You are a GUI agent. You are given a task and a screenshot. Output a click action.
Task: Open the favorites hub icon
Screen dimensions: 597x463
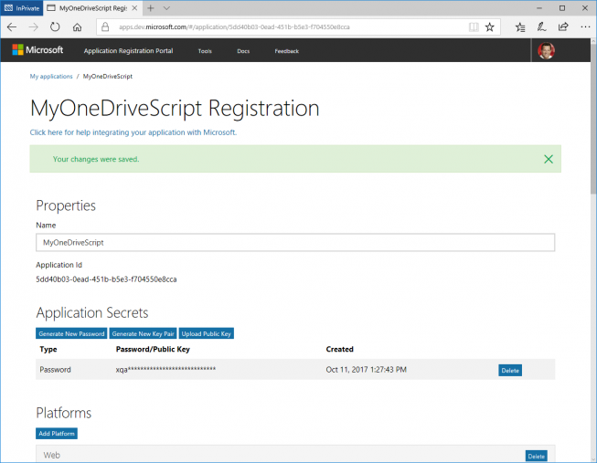coord(520,27)
